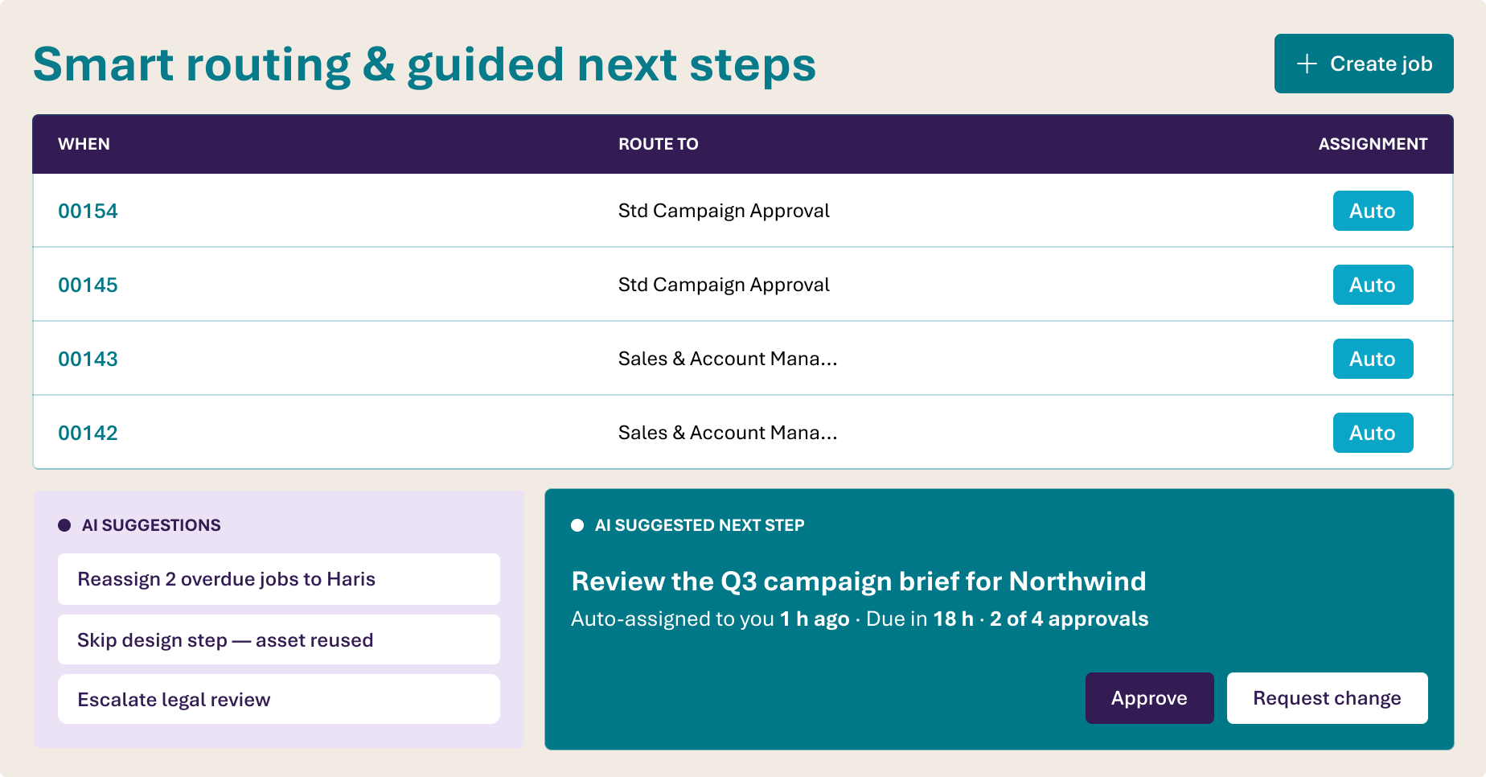
Task: Select Reassign 2 overdue jobs to Haris
Action: click(279, 579)
